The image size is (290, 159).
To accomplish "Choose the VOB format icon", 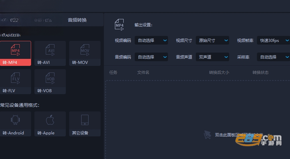I will 50,78.
